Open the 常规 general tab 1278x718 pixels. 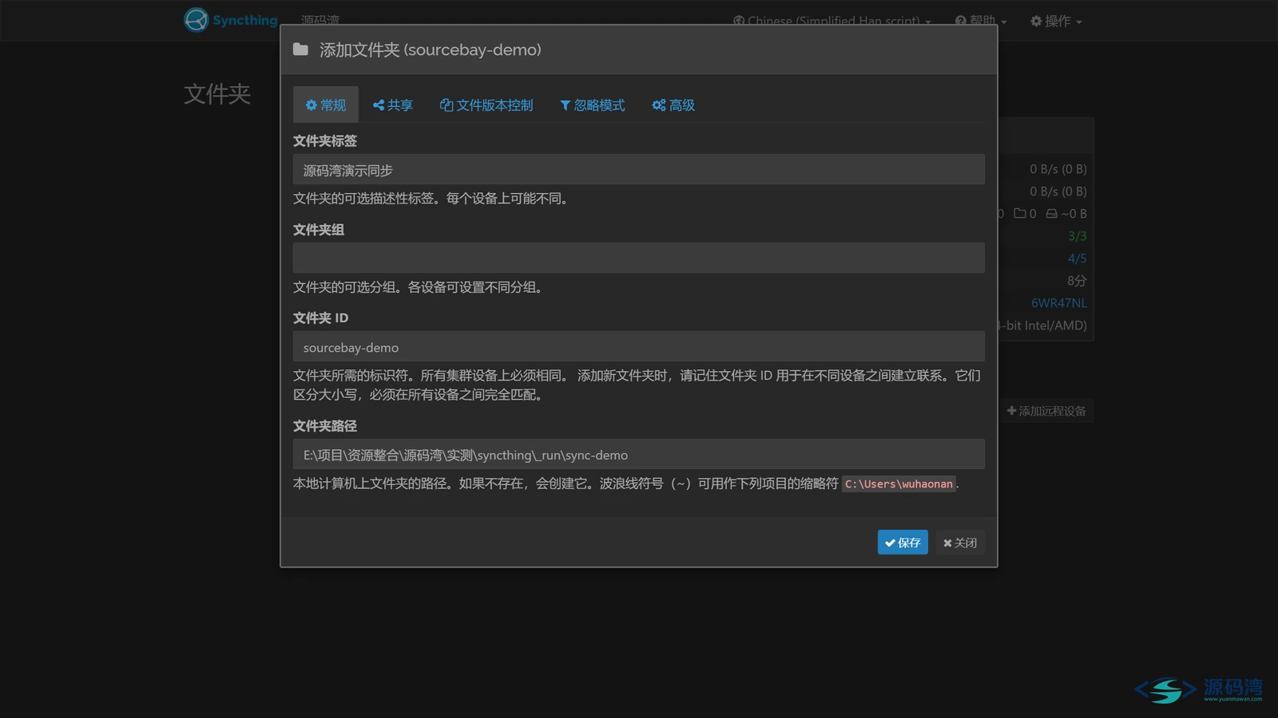coord(326,105)
